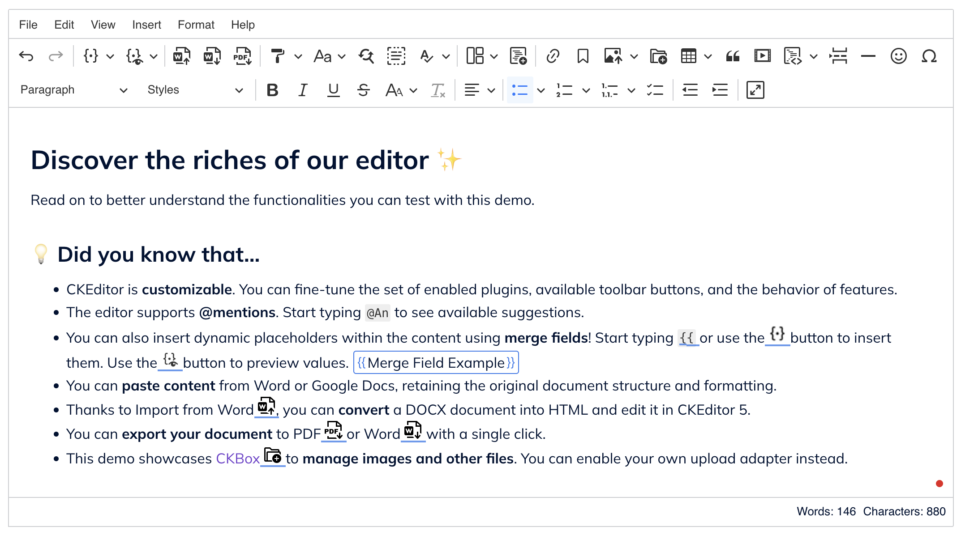Viewport: 961px width, 535px height.
Task: Click the Insert link icon
Action: pyautogui.click(x=553, y=56)
